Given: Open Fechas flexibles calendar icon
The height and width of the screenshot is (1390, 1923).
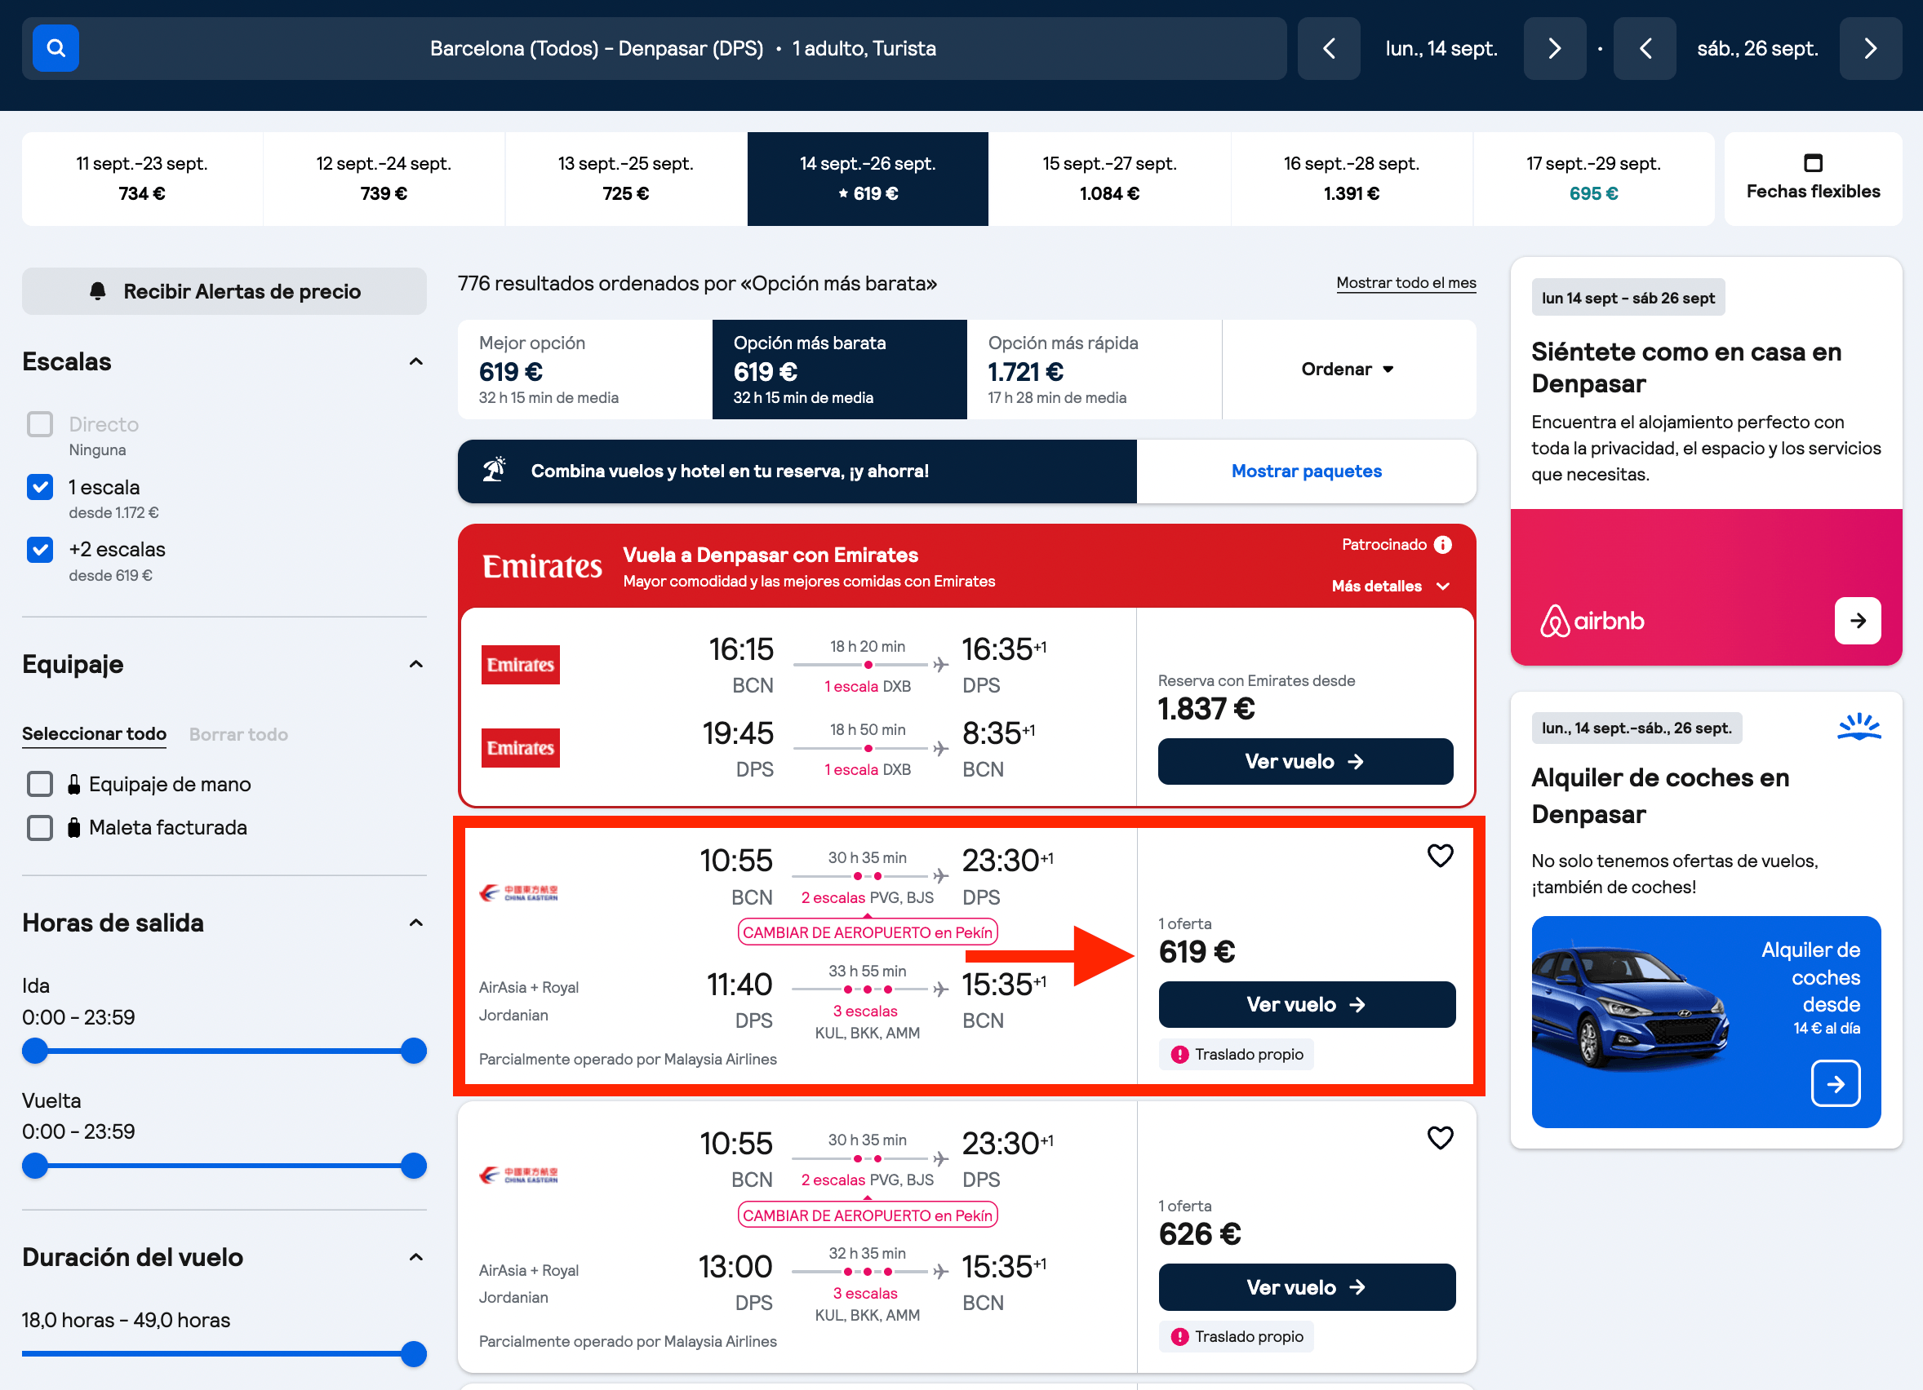Looking at the screenshot, I should pyautogui.click(x=1813, y=162).
